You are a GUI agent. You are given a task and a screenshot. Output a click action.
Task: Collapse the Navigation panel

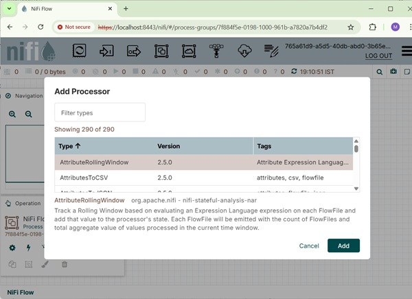point(6,96)
